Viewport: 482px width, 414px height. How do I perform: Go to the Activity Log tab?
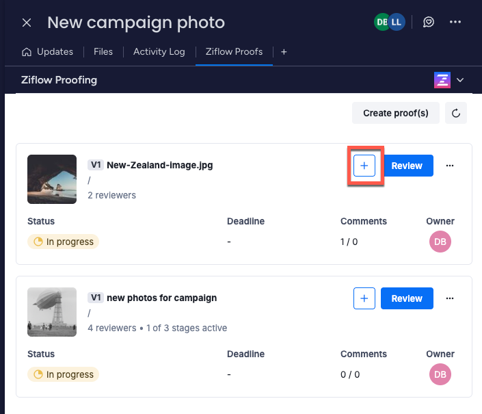pyautogui.click(x=159, y=51)
